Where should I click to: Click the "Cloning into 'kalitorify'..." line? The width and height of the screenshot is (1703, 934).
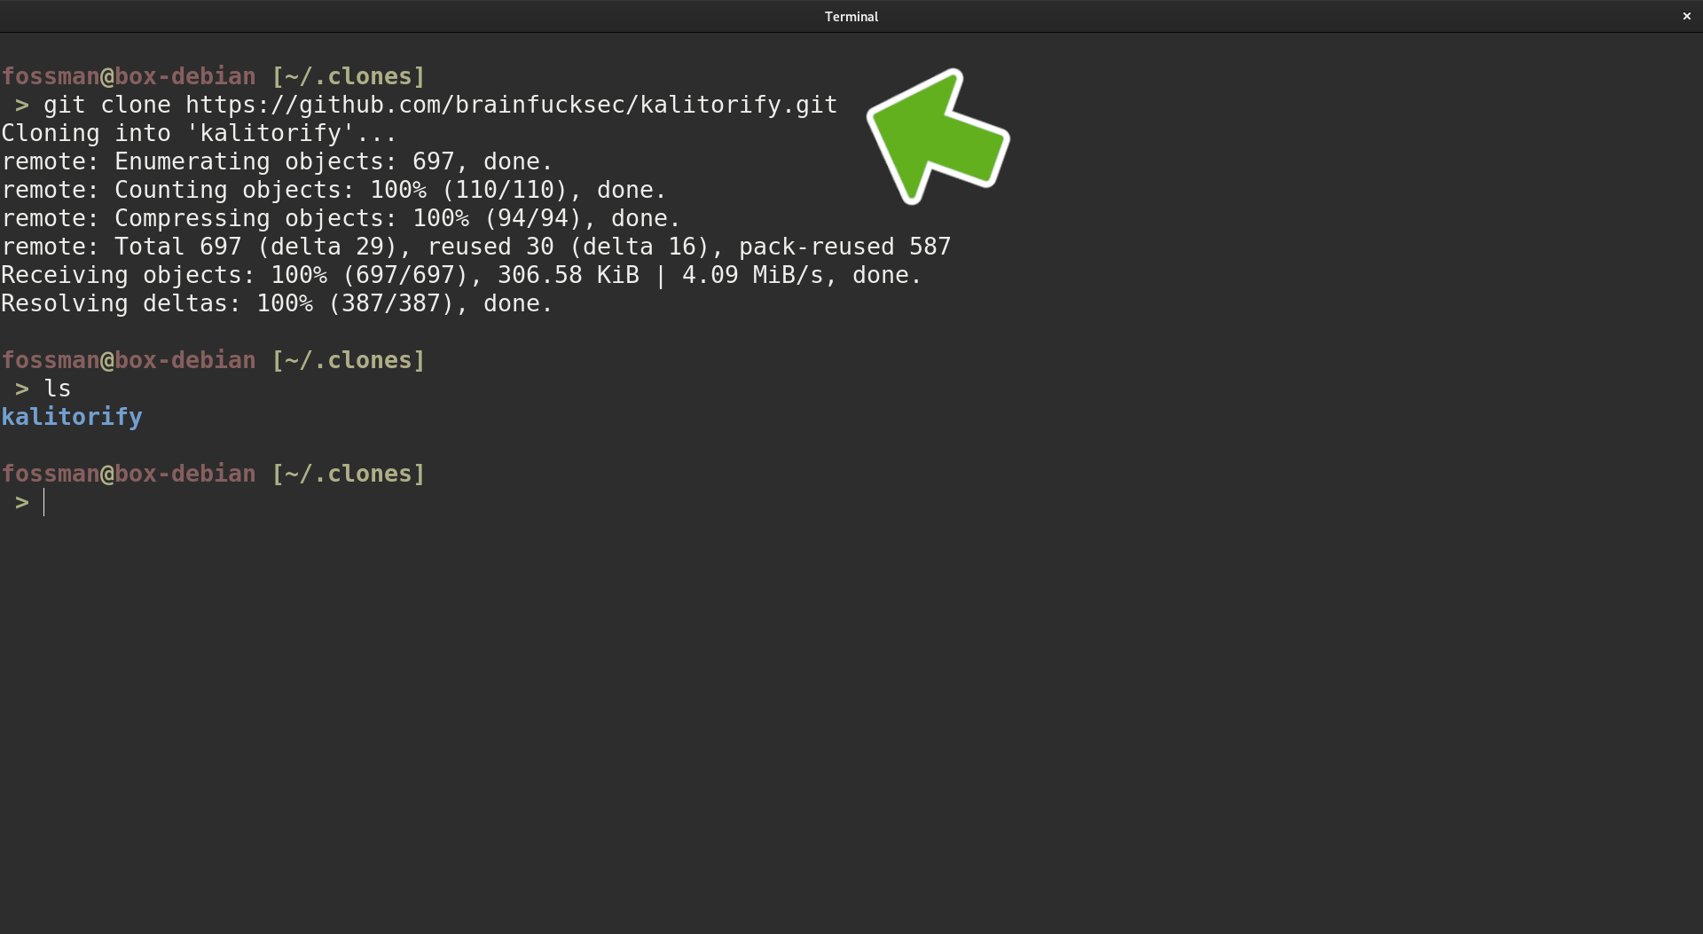(x=199, y=133)
